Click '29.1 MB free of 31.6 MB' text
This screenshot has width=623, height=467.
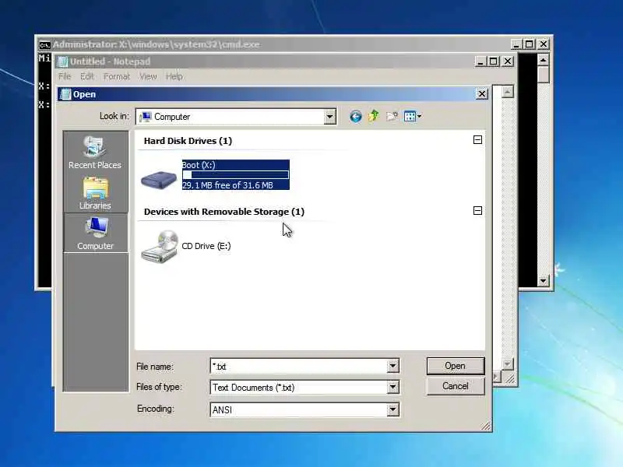(227, 185)
